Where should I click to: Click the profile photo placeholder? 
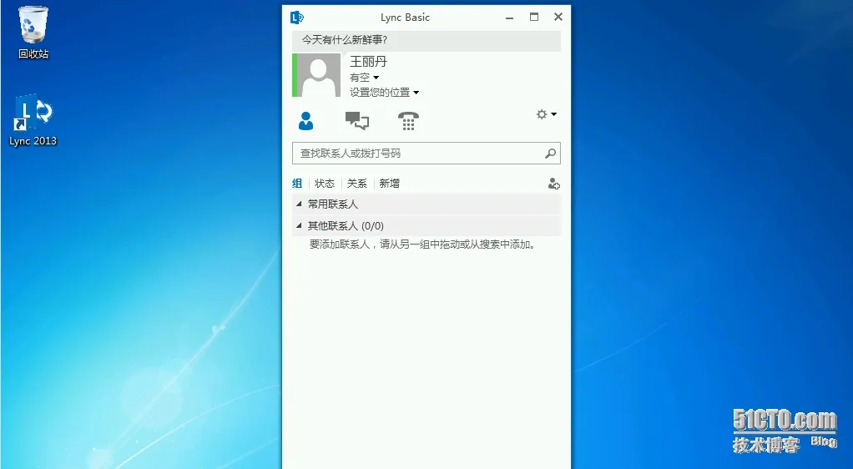click(318, 75)
